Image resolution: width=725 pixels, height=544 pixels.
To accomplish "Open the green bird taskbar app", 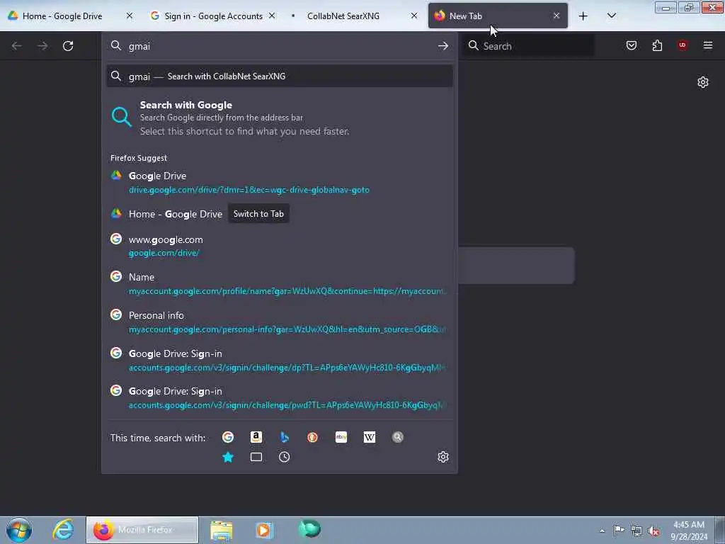I will pos(309,529).
